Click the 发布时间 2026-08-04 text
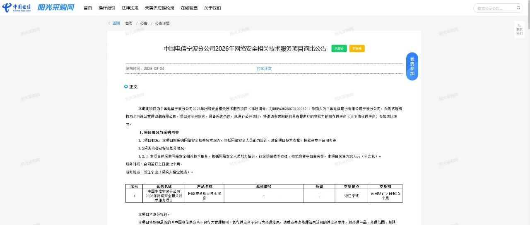Viewport: 530px width, 225px height. point(145,69)
